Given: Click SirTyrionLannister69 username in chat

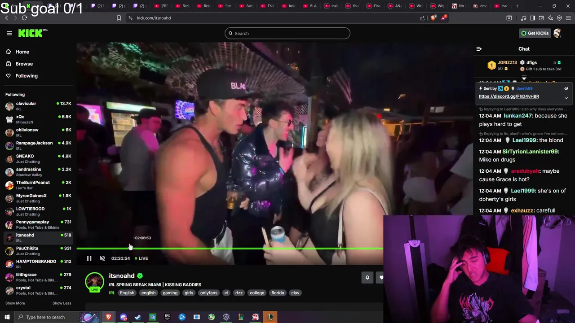Looking at the screenshot, I should point(530,152).
